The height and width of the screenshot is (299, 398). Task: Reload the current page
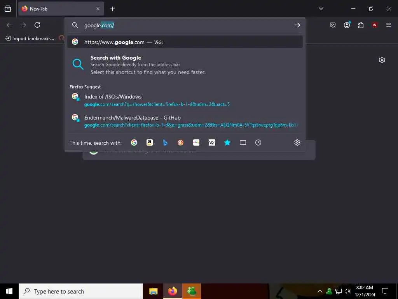coord(37,25)
